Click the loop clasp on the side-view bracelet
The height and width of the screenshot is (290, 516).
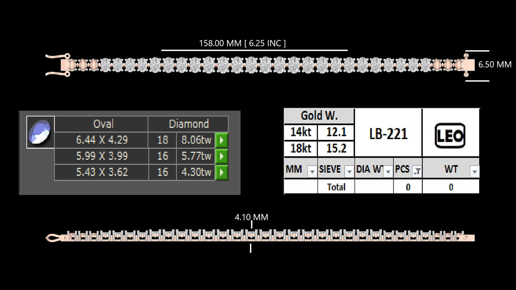[54, 238]
